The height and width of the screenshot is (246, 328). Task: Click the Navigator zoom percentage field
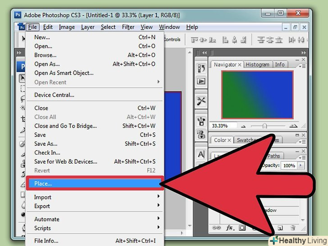click(223, 126)
